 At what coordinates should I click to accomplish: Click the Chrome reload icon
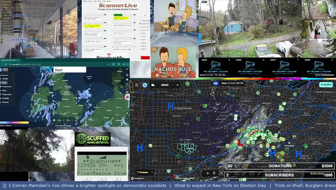click(x=7, y=64)
